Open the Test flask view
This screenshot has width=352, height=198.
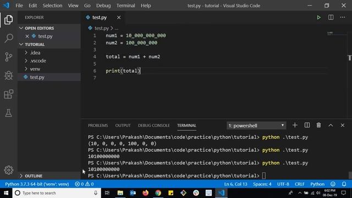[9, 113]
